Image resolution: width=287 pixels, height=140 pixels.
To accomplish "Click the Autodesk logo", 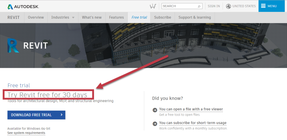I will tap(23, 7).
